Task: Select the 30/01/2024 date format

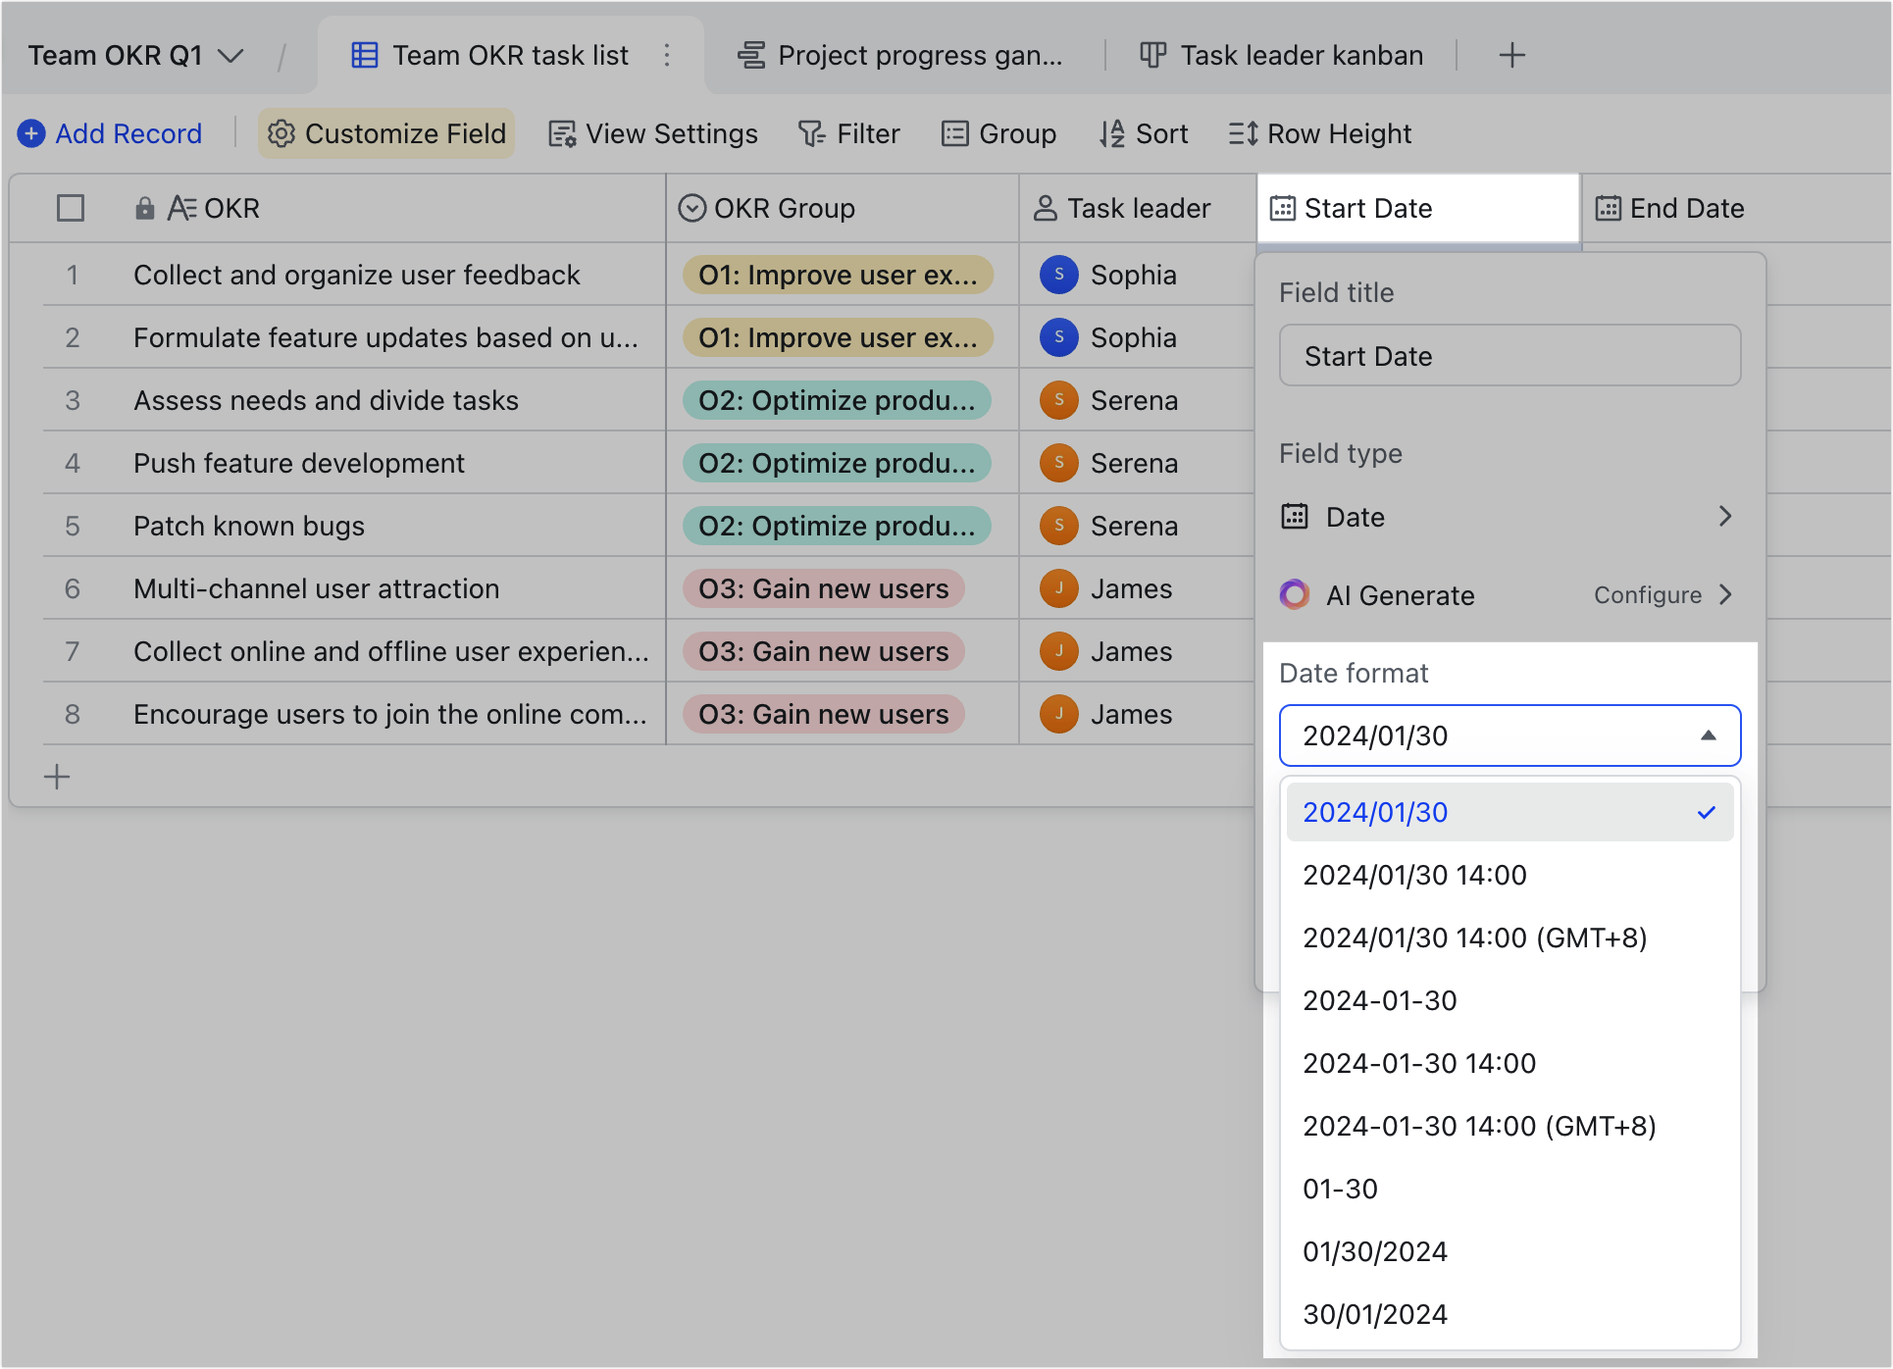Action: (x=1510, y=1314)
